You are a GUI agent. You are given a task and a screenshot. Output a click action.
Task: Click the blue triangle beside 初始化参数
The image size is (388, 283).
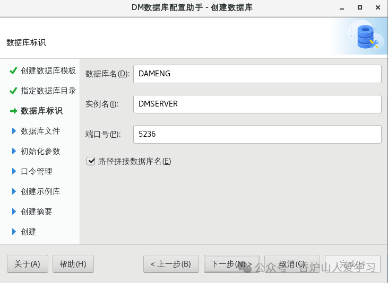14,151
